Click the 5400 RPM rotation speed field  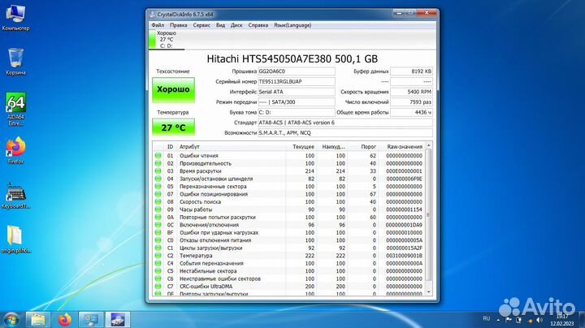(x=411, y=92)
